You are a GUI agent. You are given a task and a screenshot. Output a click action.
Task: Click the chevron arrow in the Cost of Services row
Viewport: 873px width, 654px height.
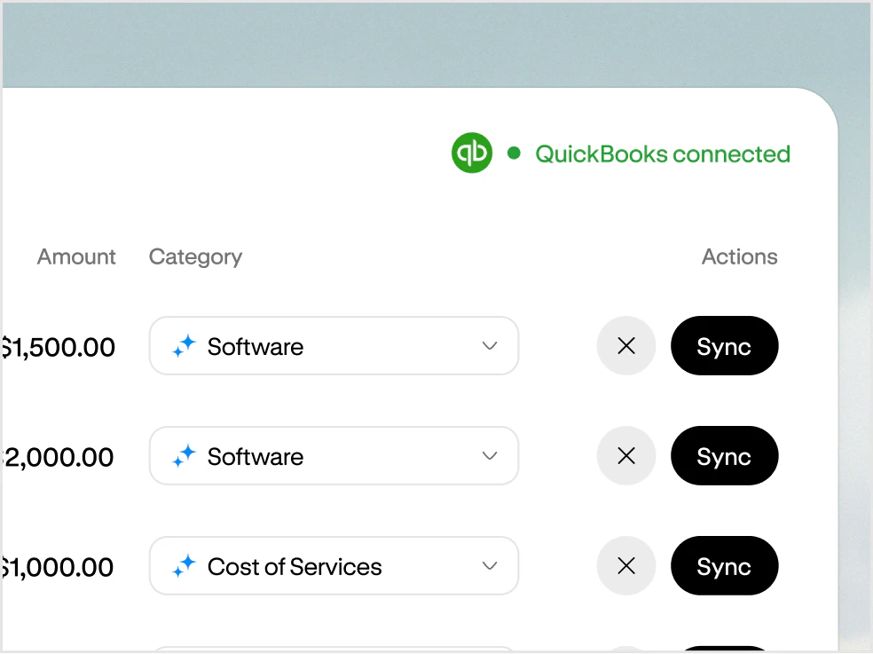pos(490,566)
